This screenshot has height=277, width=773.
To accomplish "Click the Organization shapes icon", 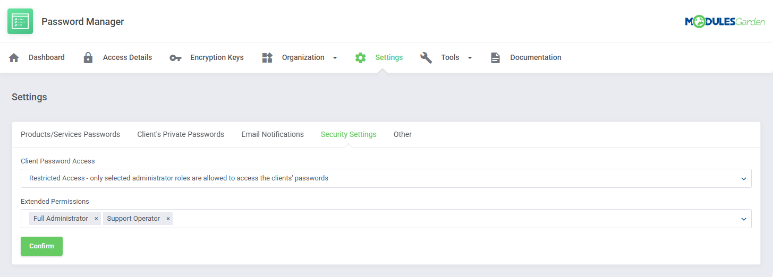I will point(267,57).
